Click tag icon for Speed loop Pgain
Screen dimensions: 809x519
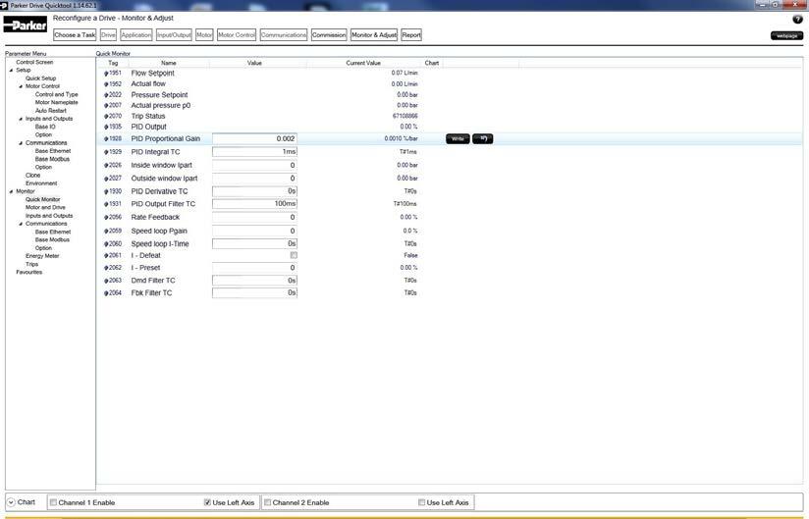[106, 231]
